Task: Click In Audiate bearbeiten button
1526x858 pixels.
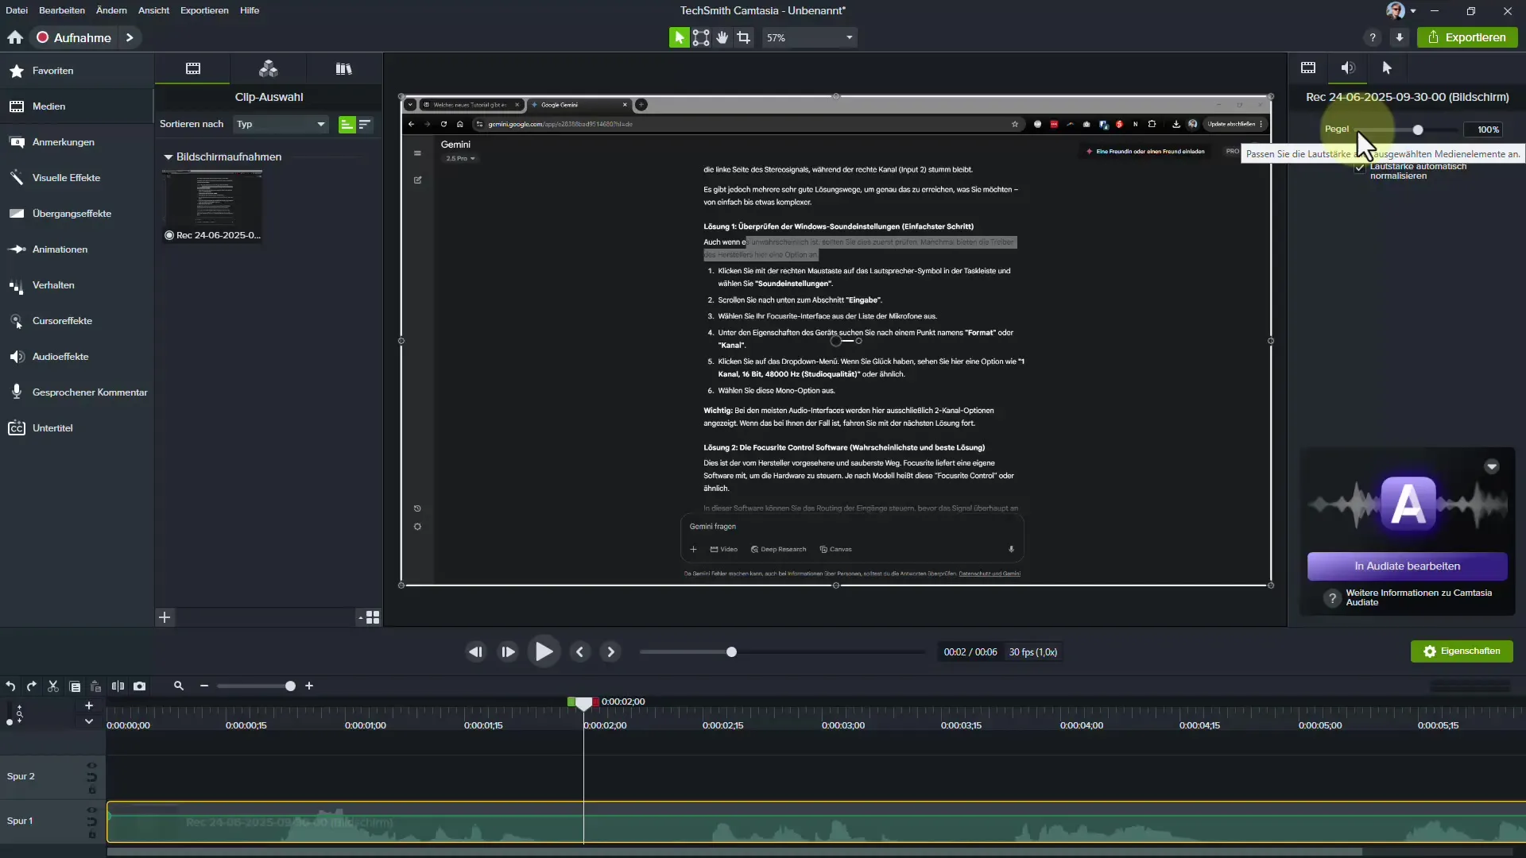Action: click(x=1407, y=566)
